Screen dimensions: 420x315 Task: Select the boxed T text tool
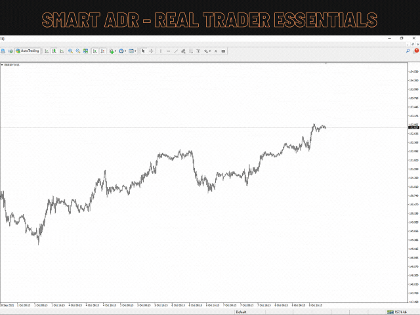click(x=198, y=51)
